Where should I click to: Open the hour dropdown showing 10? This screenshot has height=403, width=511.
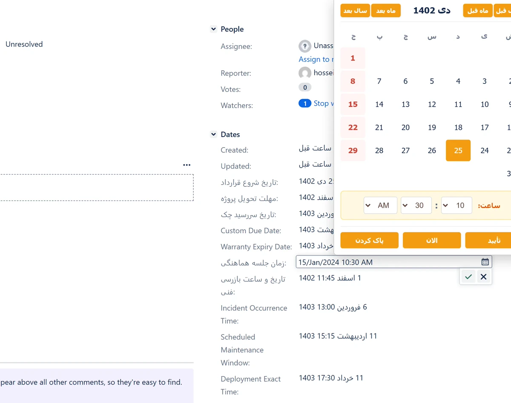[x=456, y=206]
